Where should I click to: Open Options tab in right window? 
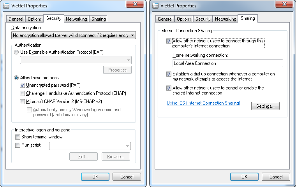click(x=184, y=19)
